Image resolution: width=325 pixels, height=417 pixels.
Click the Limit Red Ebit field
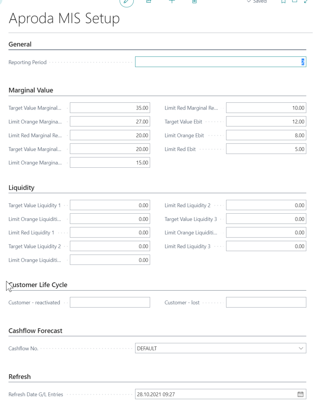(x=266, y=149)
